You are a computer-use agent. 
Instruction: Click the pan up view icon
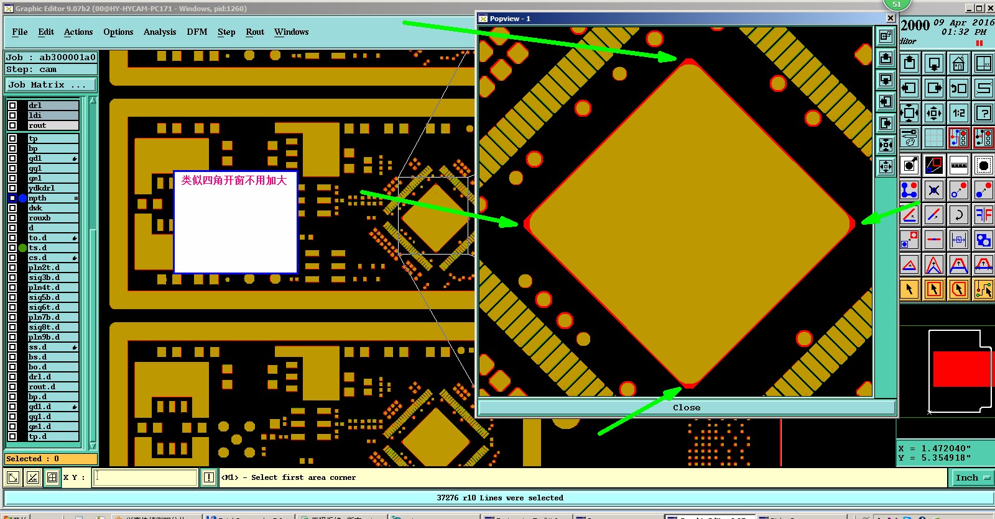coord(910,63)
